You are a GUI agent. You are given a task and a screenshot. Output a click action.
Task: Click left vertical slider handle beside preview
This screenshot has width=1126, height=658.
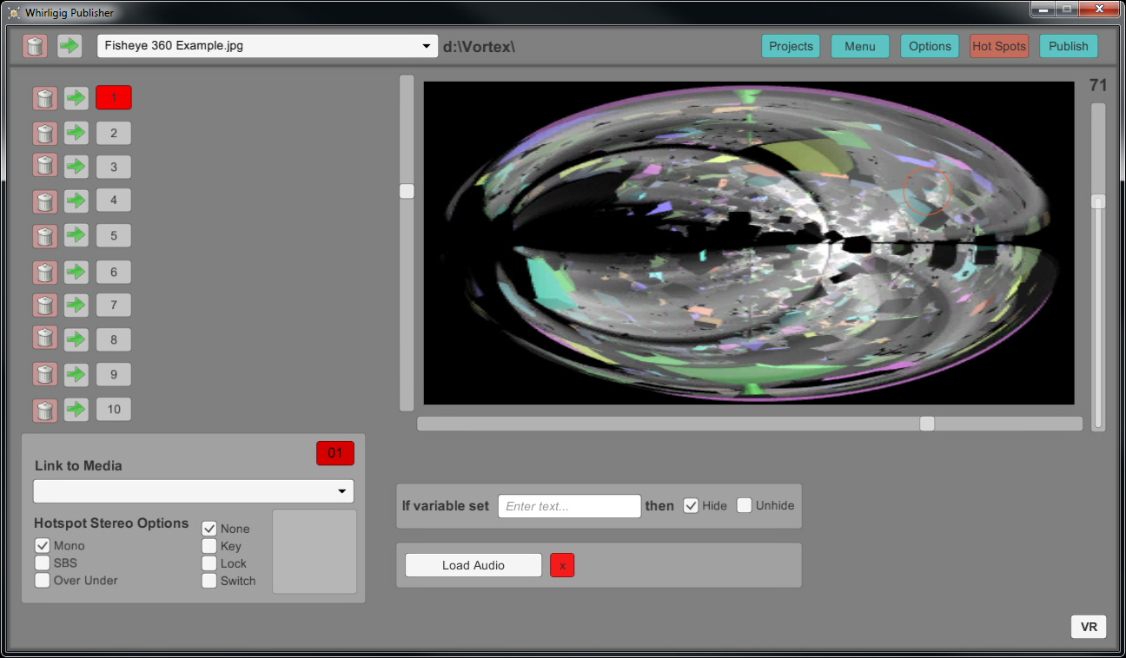[407, 191]
